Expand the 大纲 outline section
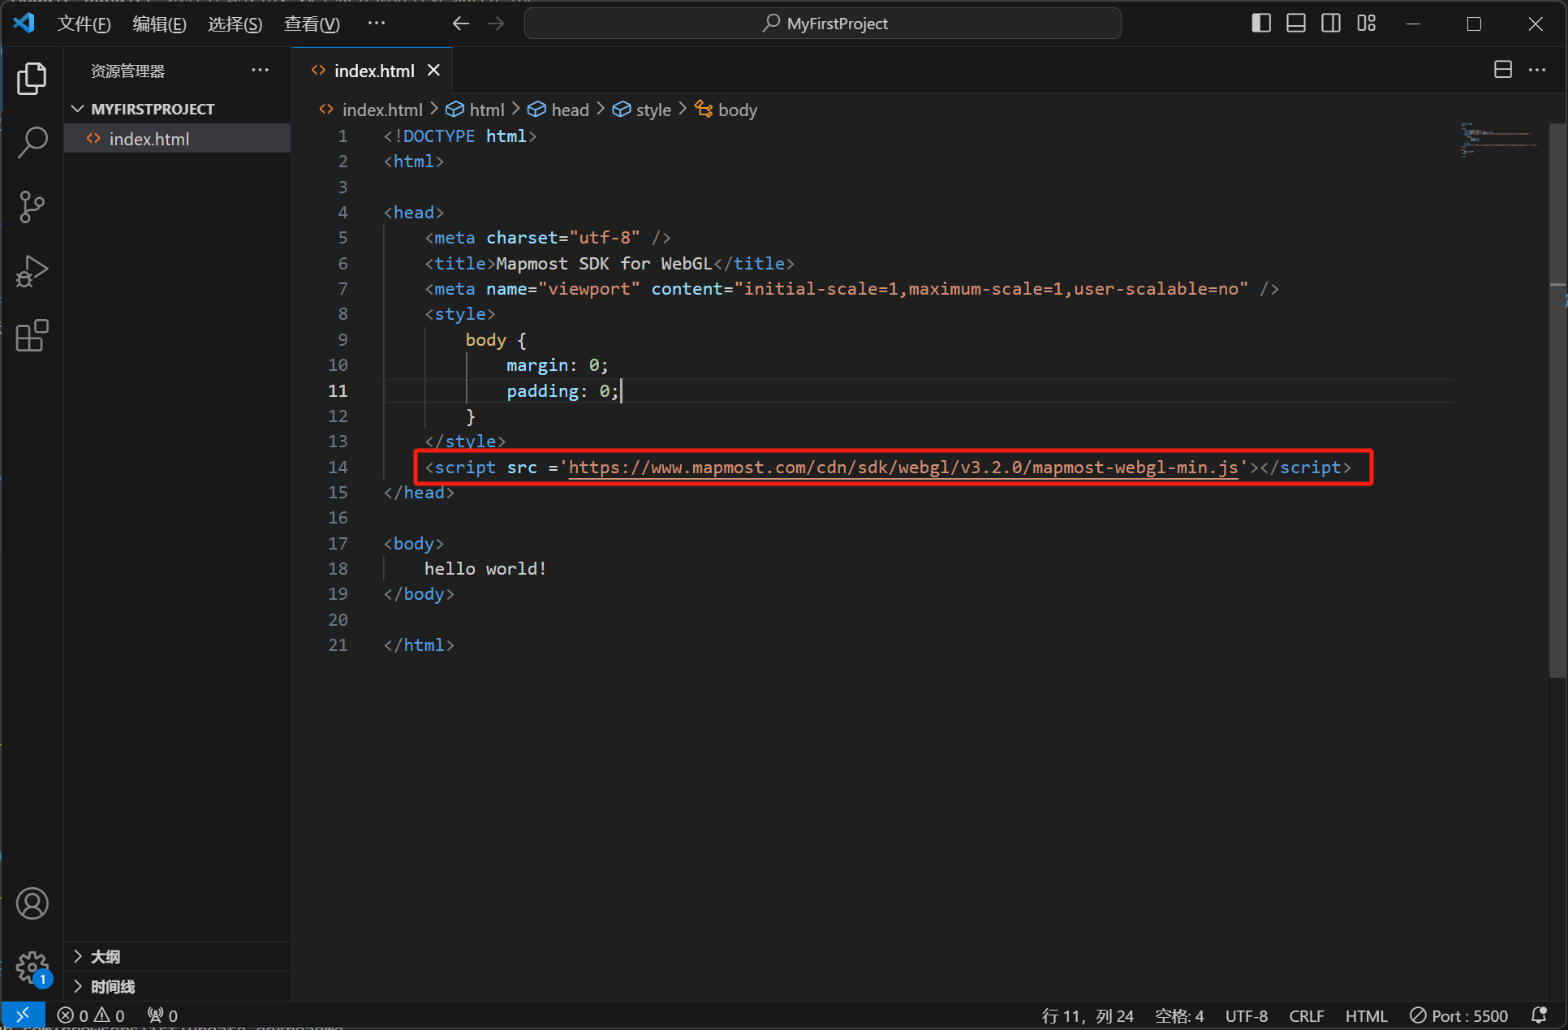This screenshot has height=1030, width=1568. coord(177,956)
